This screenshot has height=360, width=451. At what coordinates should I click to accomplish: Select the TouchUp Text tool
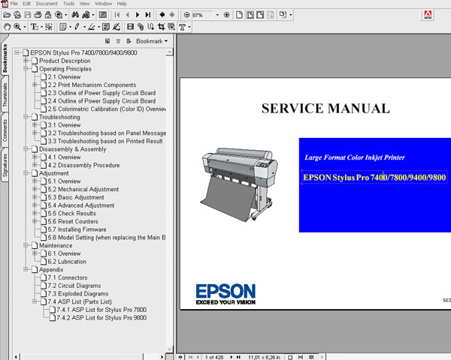coord(183,27)
